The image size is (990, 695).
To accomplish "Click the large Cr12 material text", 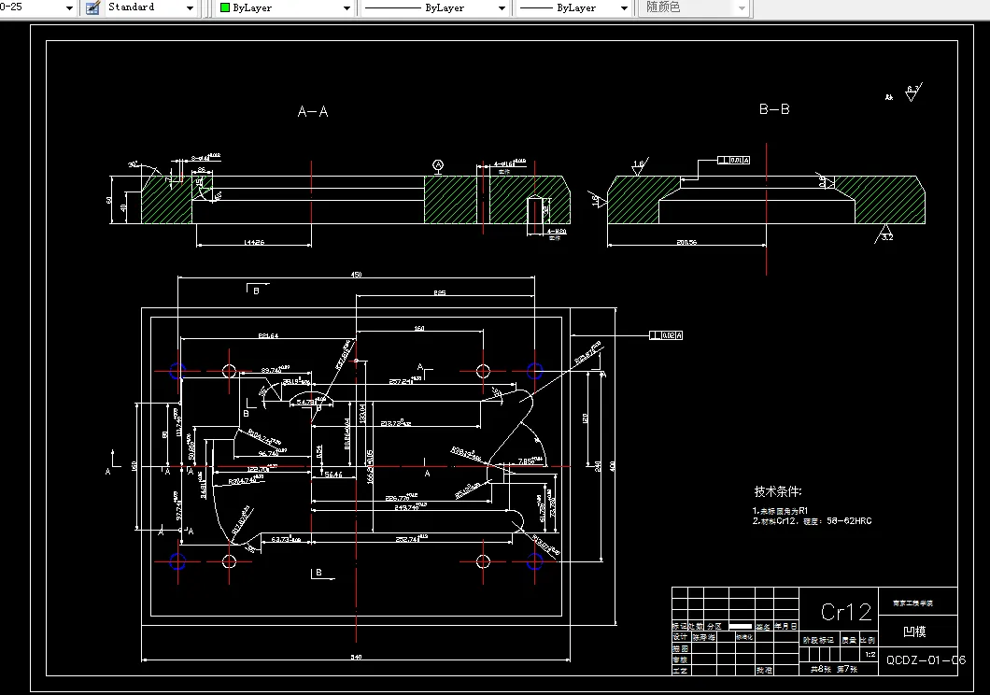I will 846,612.
